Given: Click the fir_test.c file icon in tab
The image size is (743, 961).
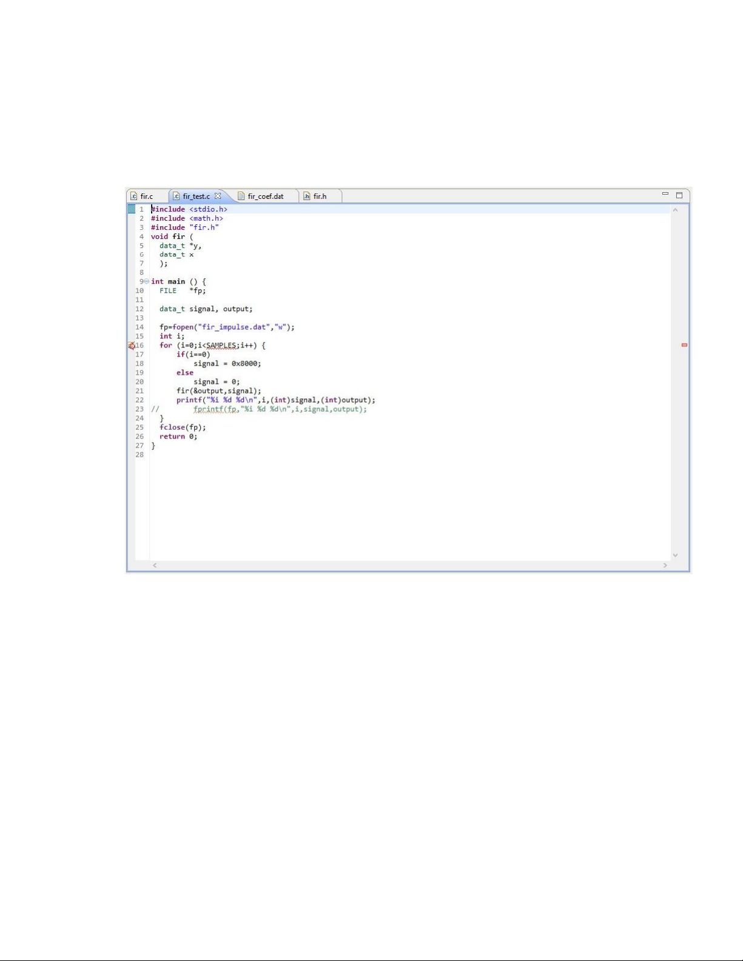Looking at the screenshot, I should point(177,196).
